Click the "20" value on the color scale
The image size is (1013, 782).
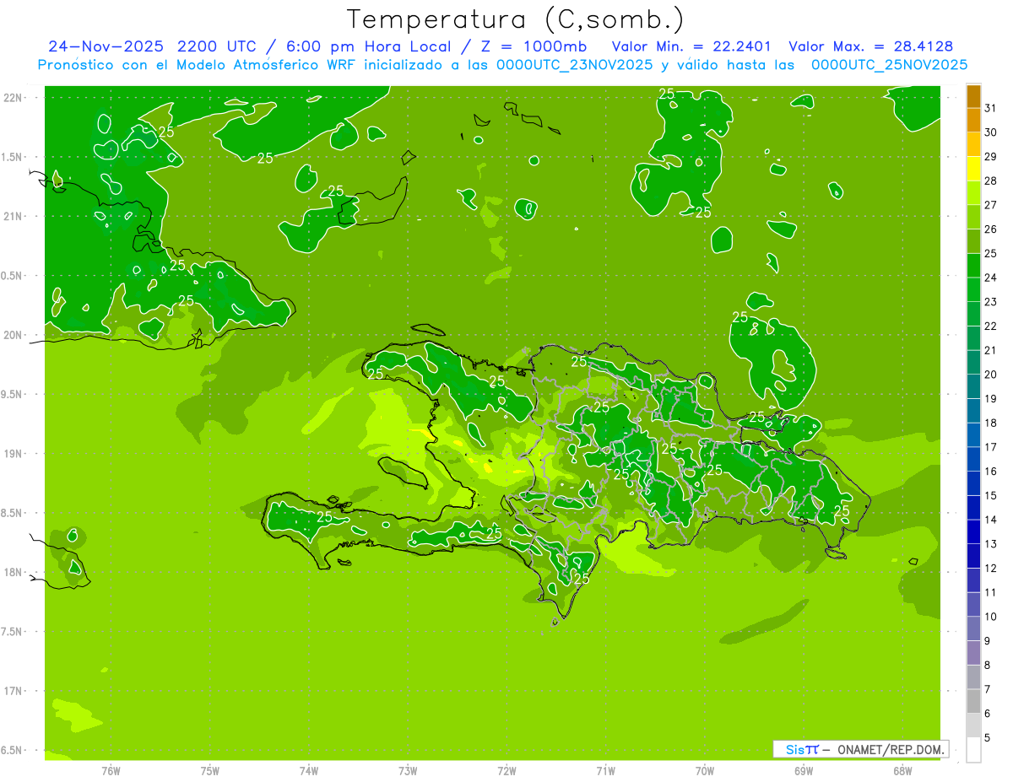coord(991,375)
